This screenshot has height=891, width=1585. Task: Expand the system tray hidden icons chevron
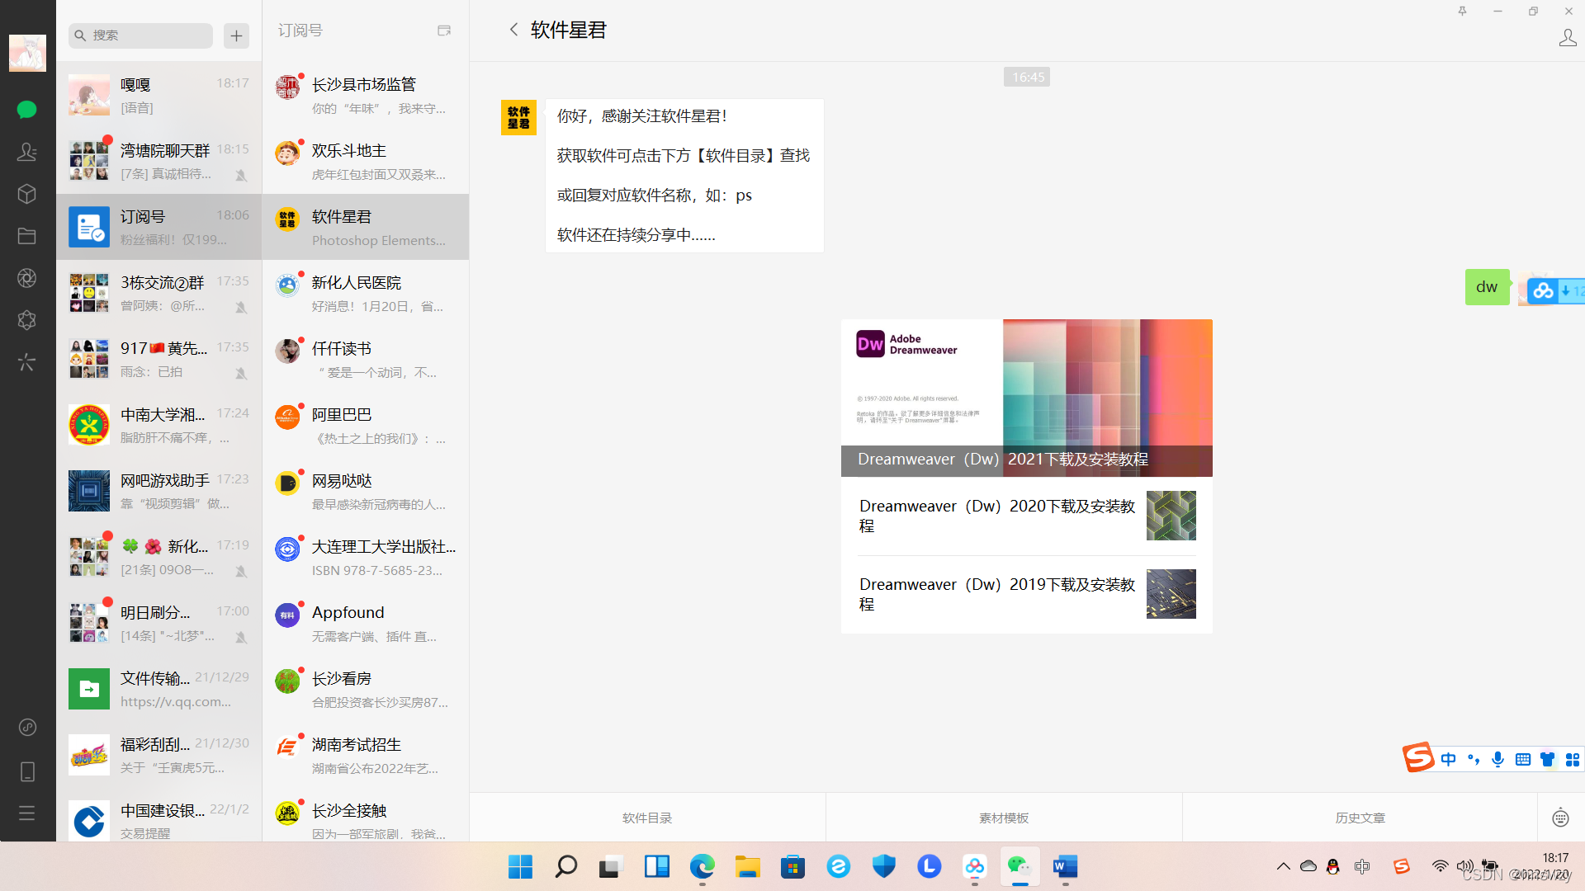pos(1283,866)
